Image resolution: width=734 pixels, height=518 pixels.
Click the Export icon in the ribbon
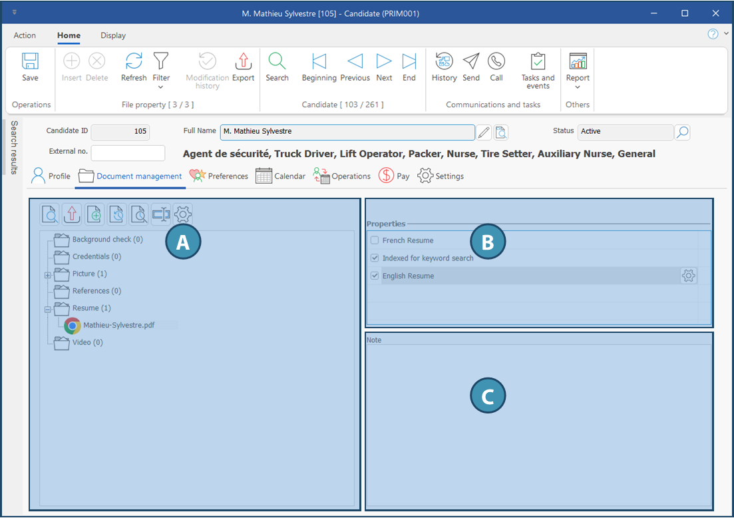click(x=243, y=68)
